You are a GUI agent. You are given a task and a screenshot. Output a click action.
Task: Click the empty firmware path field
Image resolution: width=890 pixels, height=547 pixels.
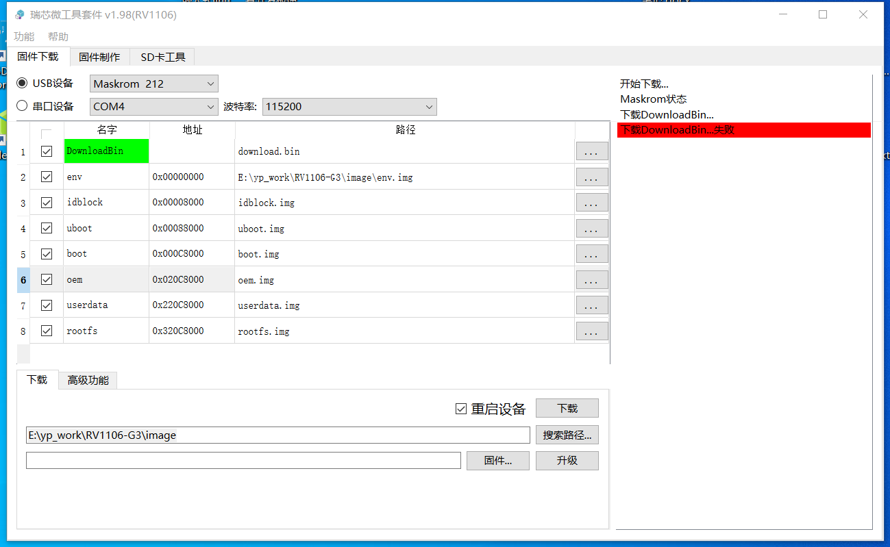(x=243, y=460)
